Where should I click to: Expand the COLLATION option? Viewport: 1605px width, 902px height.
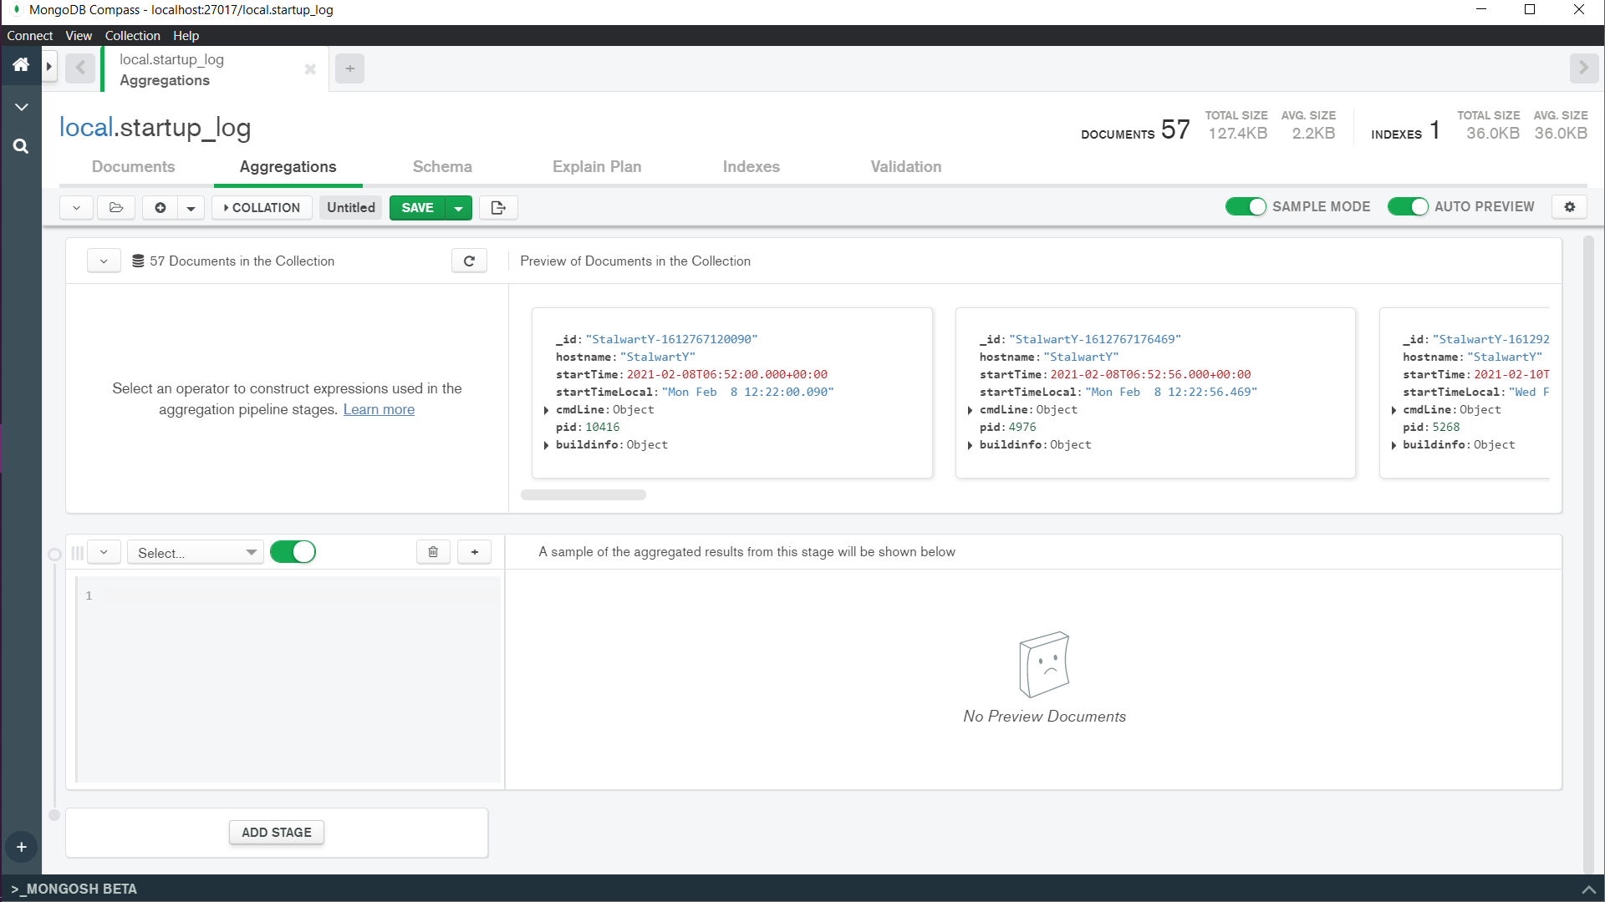262,207
